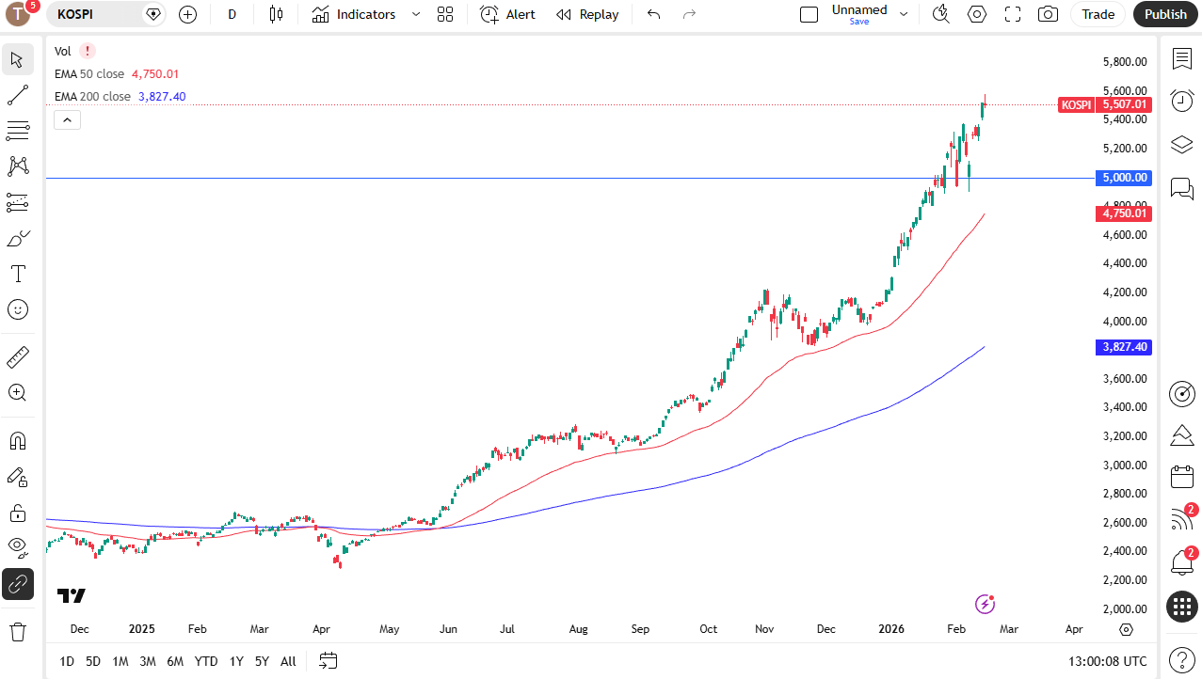Open the notifications bell

pos(1182,561)
